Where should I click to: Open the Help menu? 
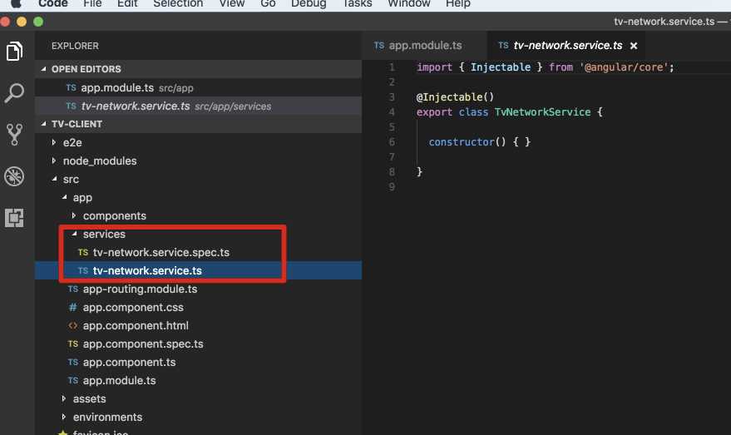point(457,3)
